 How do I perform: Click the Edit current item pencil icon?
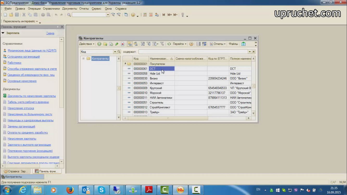[117, 44]
